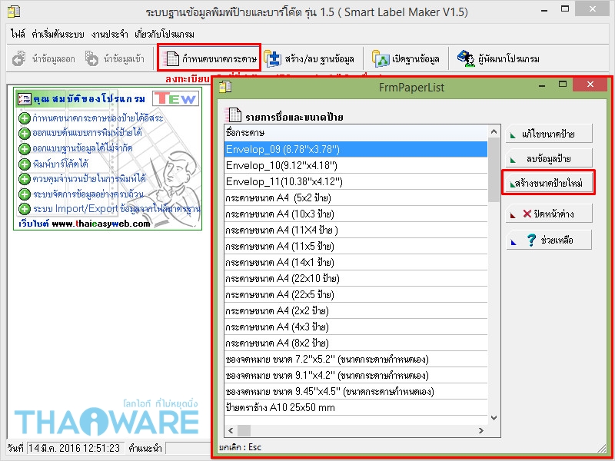Select ซองจดหมาย ขนาด 9.45"x4.5" row
This screenshot has width=615, height=461.
[x=356, y=391]
